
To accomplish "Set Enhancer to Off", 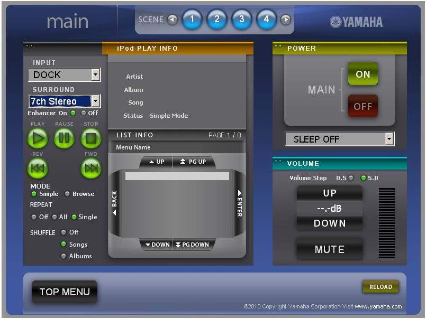I will (x=84, y=113).
